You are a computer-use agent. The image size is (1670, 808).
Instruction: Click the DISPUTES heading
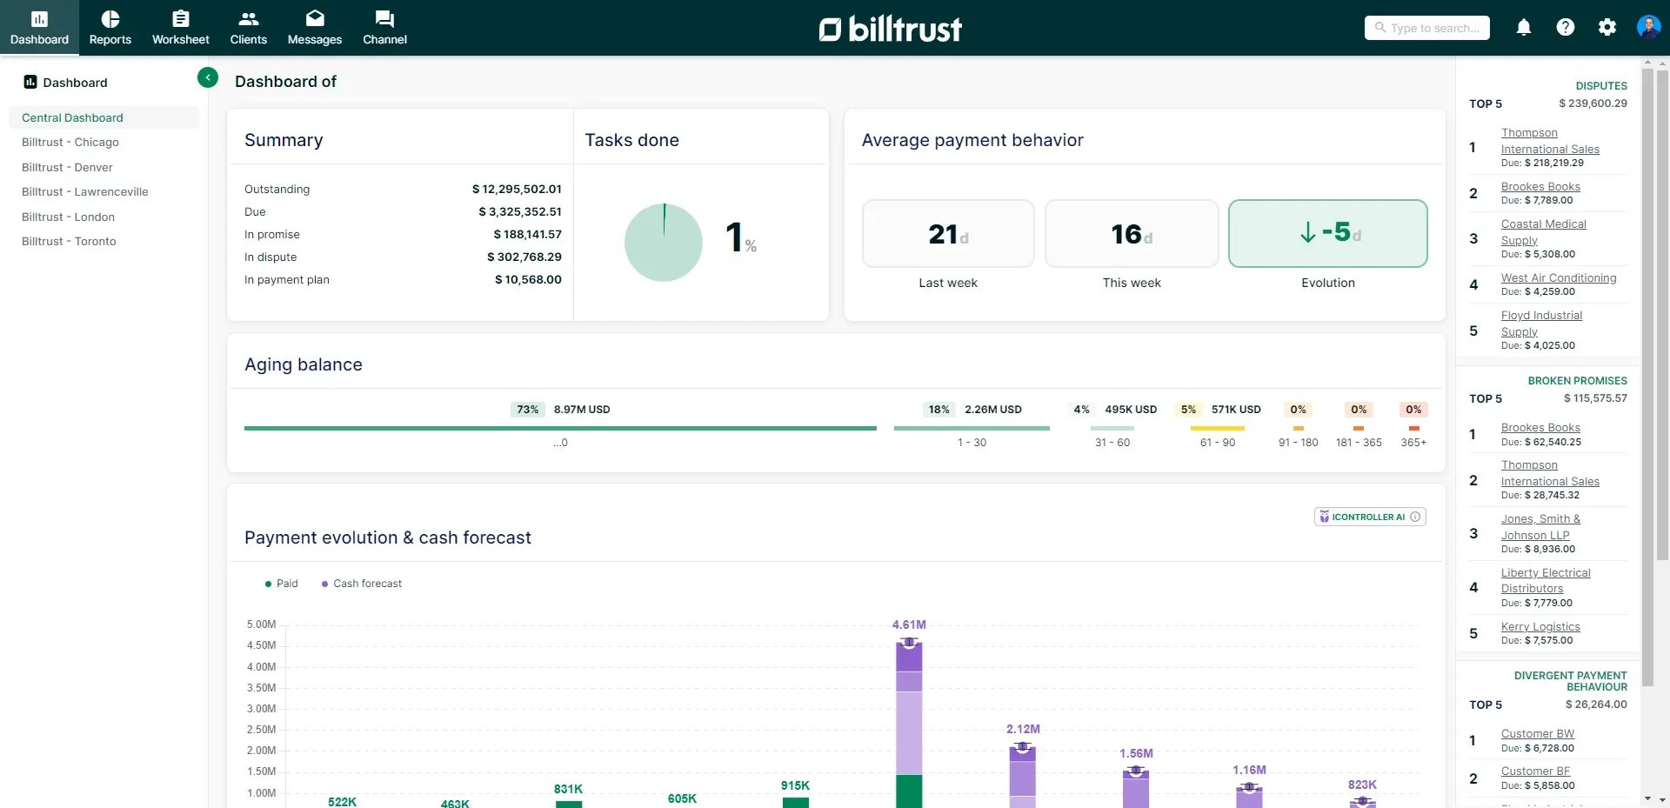(x=1601, y=85)
